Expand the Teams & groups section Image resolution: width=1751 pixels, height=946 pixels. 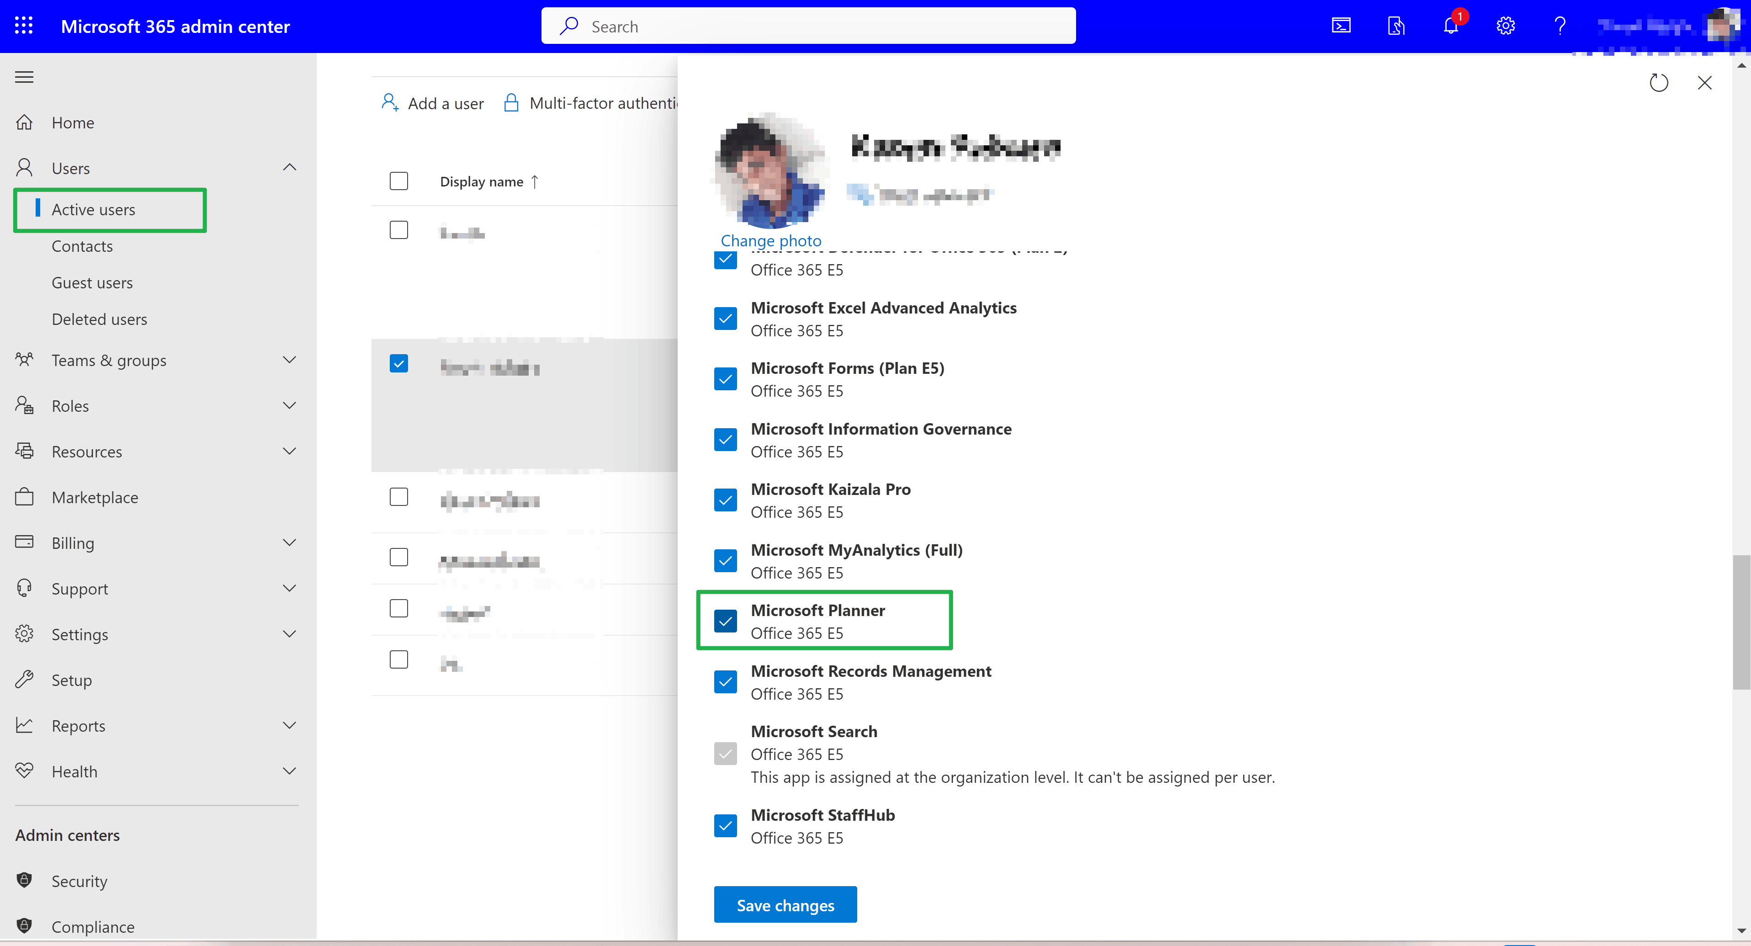[x=290, y=360]
